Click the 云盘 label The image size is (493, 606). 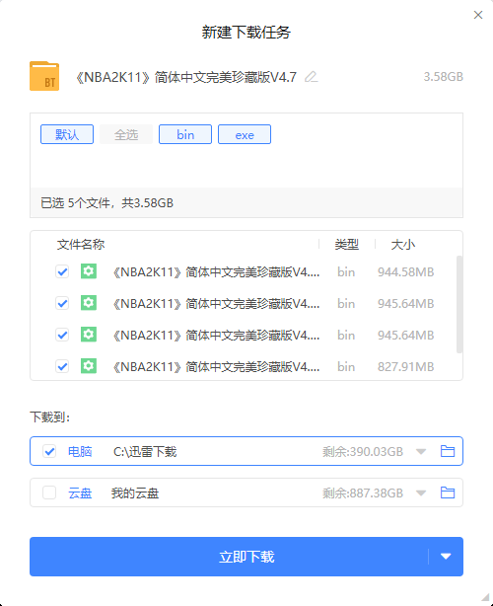tap(80, 492)
